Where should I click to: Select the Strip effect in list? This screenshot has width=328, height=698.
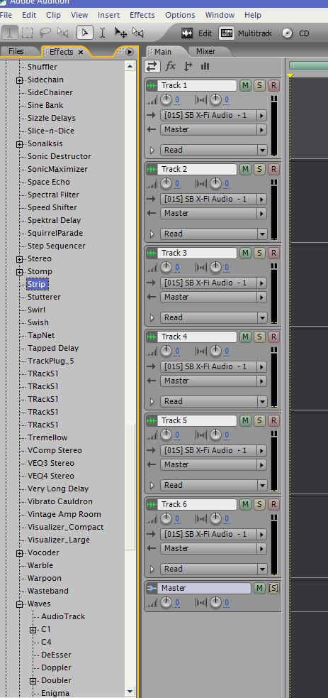(36, 284)
